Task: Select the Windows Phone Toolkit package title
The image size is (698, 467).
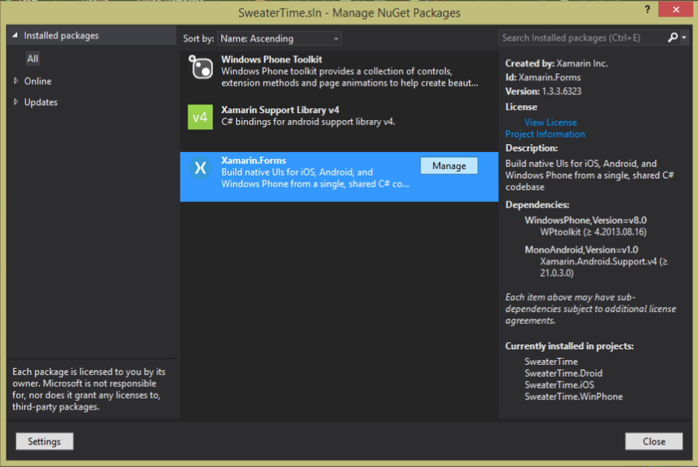Action: (271, 59)
